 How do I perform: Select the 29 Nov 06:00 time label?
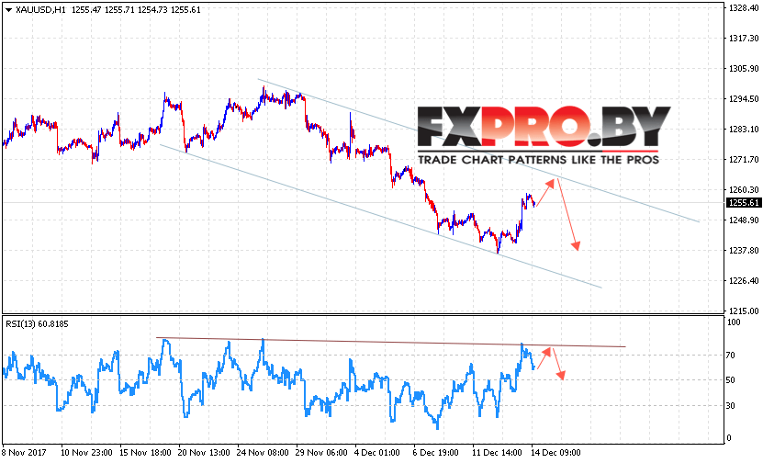pos(321,453)
